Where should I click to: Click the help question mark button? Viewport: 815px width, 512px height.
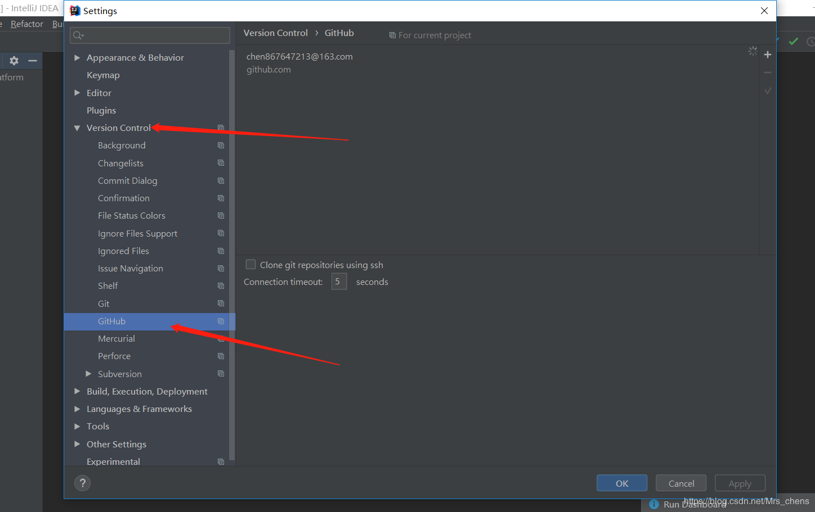pos(82,483)
